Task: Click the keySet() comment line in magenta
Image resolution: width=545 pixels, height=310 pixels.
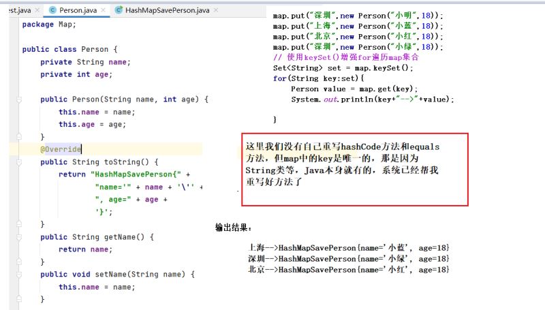Action: point(346,57)
